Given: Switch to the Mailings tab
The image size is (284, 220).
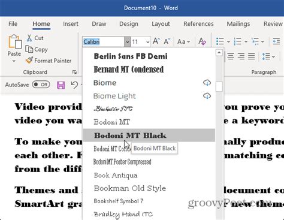Looking at the screenshot, I should tap(238, 24).
